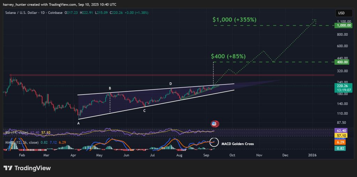Click the Oct label on time axis
Screen dimensions: 357x177
coord(232,155)
